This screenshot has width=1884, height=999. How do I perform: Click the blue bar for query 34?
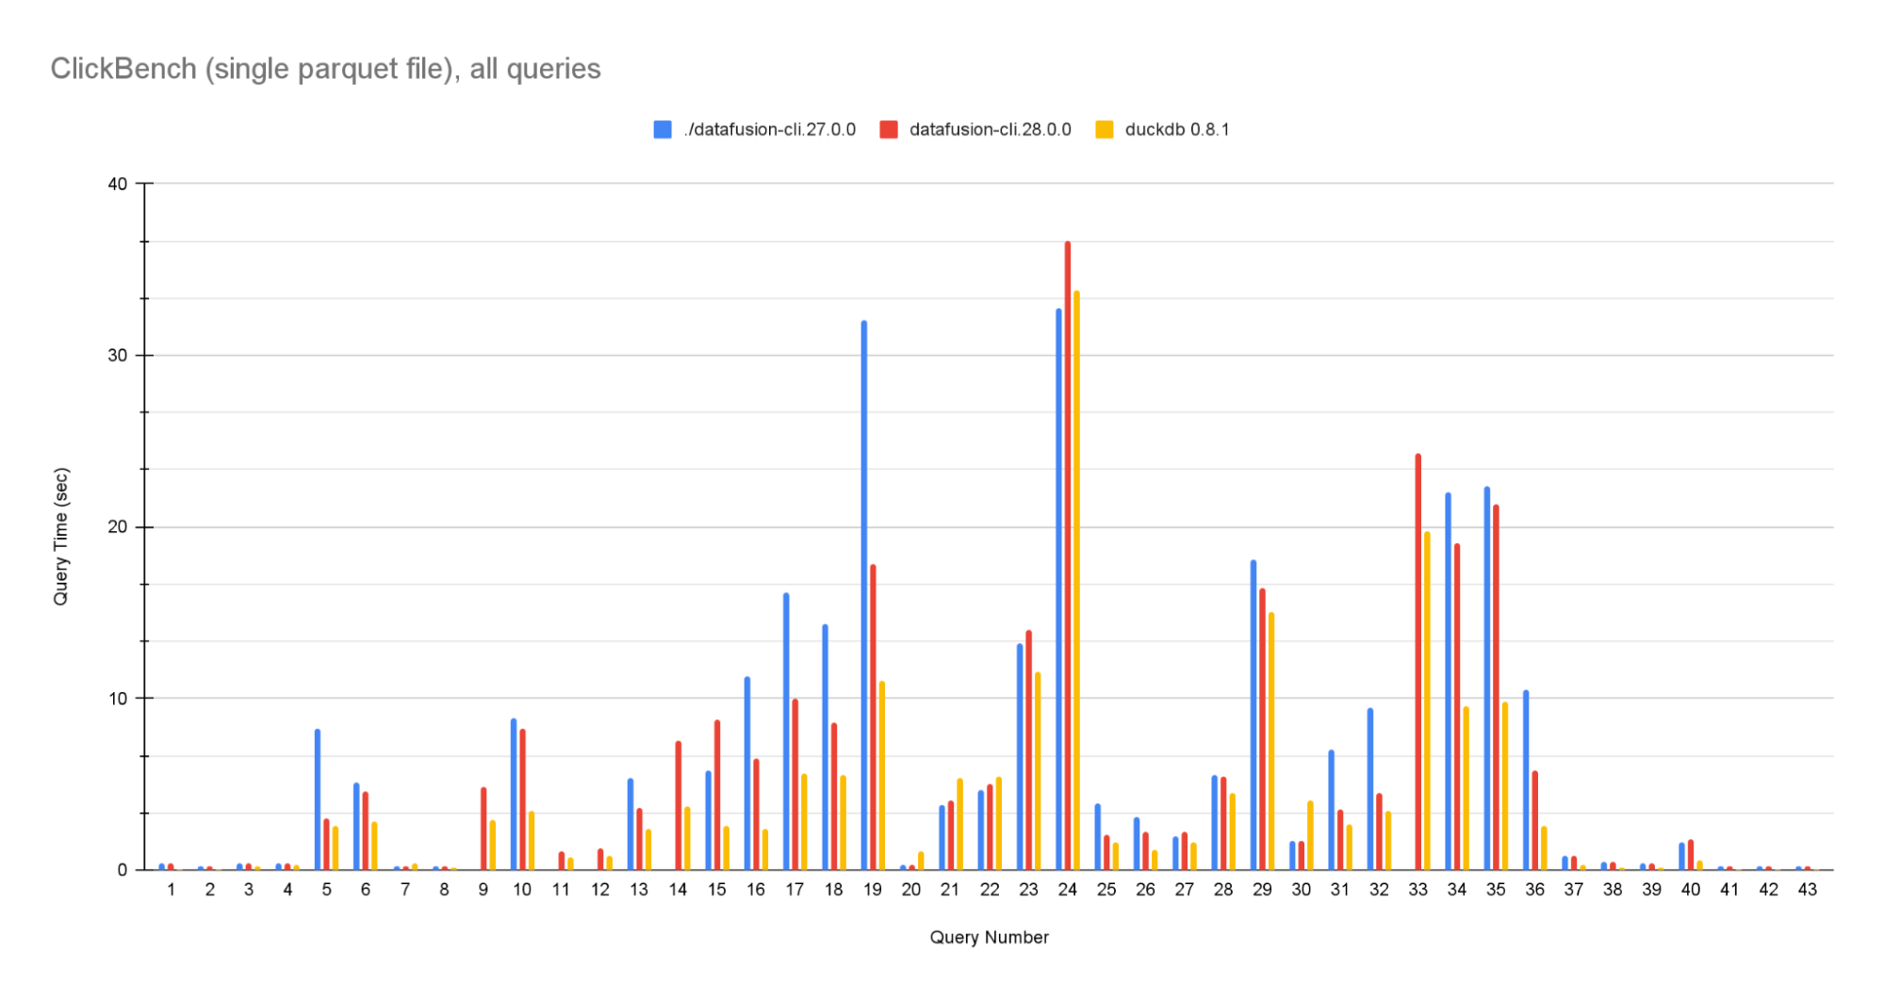(x=1449, y=681)
